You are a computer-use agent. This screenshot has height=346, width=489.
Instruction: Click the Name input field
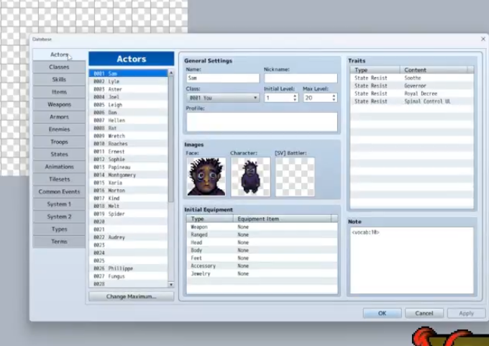tap(223, 78)
